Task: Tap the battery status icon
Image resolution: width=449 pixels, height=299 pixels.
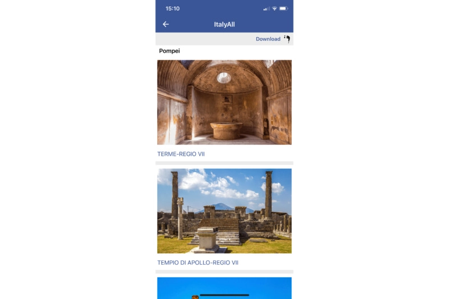Action: (283, 8)
